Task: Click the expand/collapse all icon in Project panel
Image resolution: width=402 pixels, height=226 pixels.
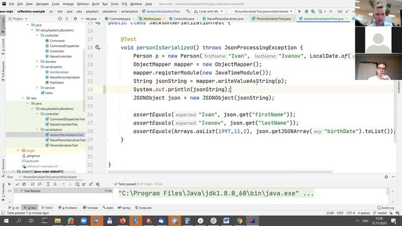Action: coord(67,19)
